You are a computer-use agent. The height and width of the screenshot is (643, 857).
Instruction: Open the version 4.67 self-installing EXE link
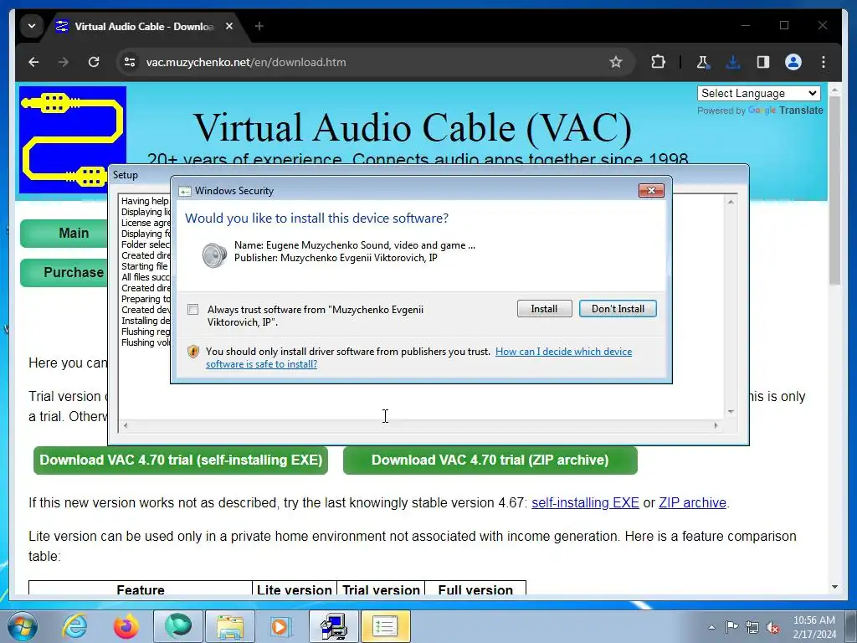pos(585,502)
